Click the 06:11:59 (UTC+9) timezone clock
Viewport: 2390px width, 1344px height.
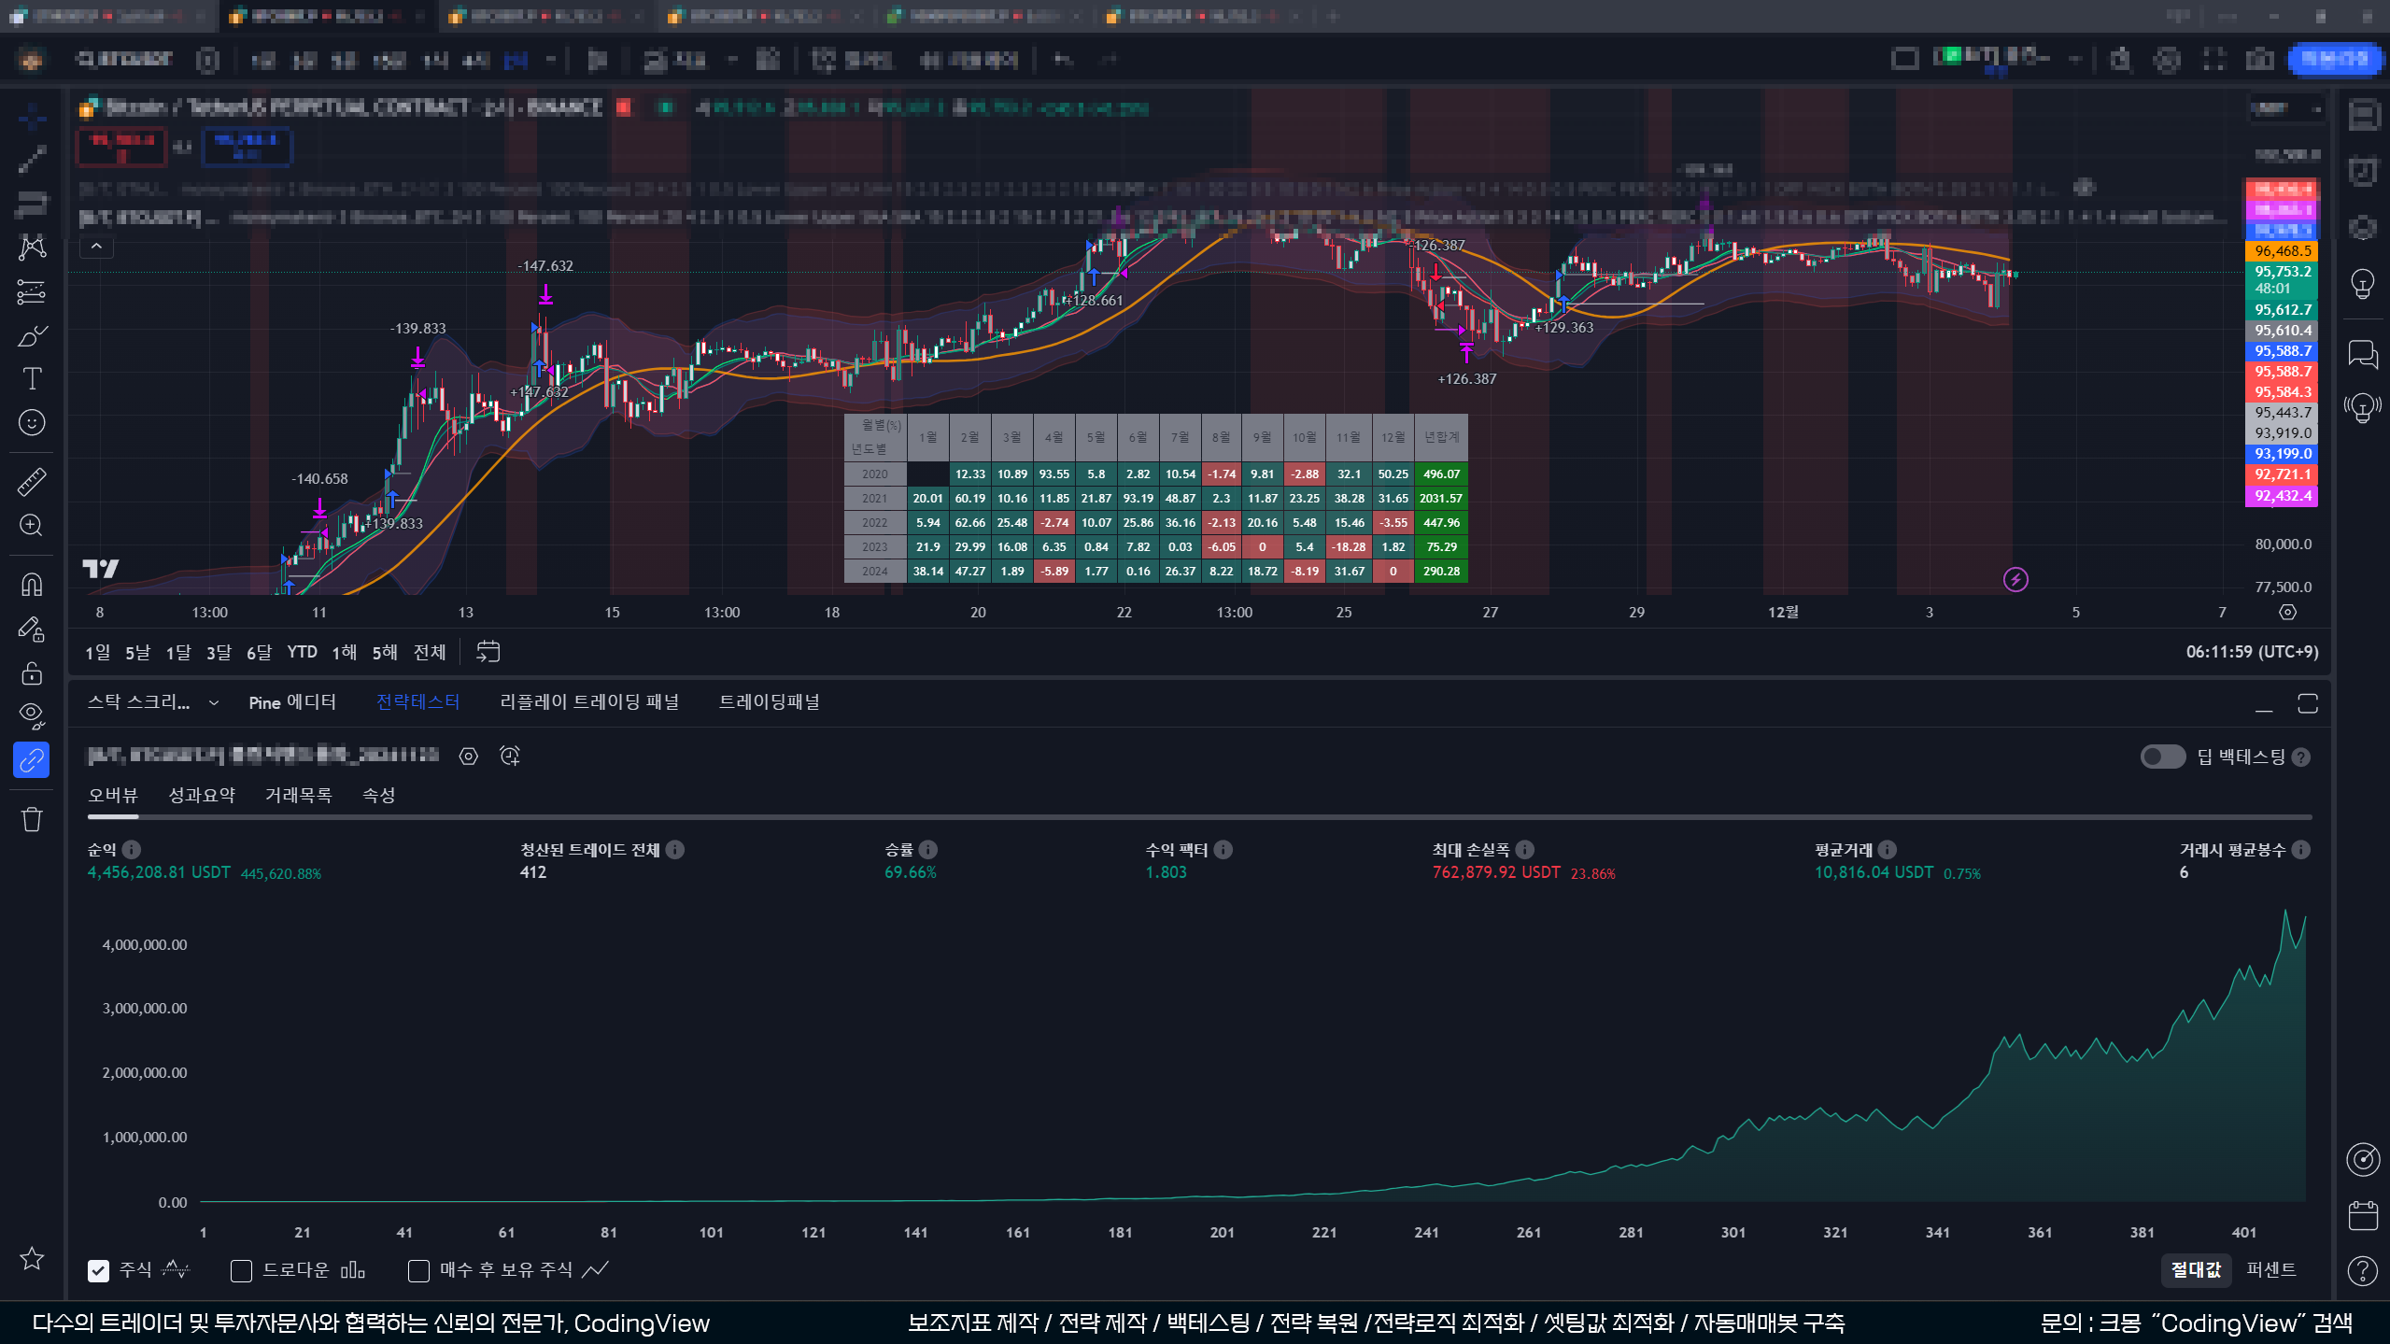[x=2251, y=652]
